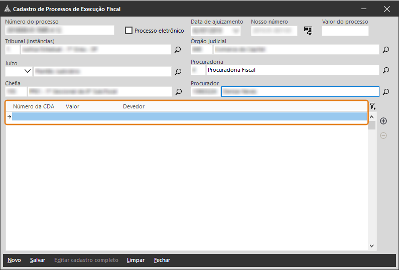
Task: Open the Juízo lookup magnifier
Action: (178, 72)
